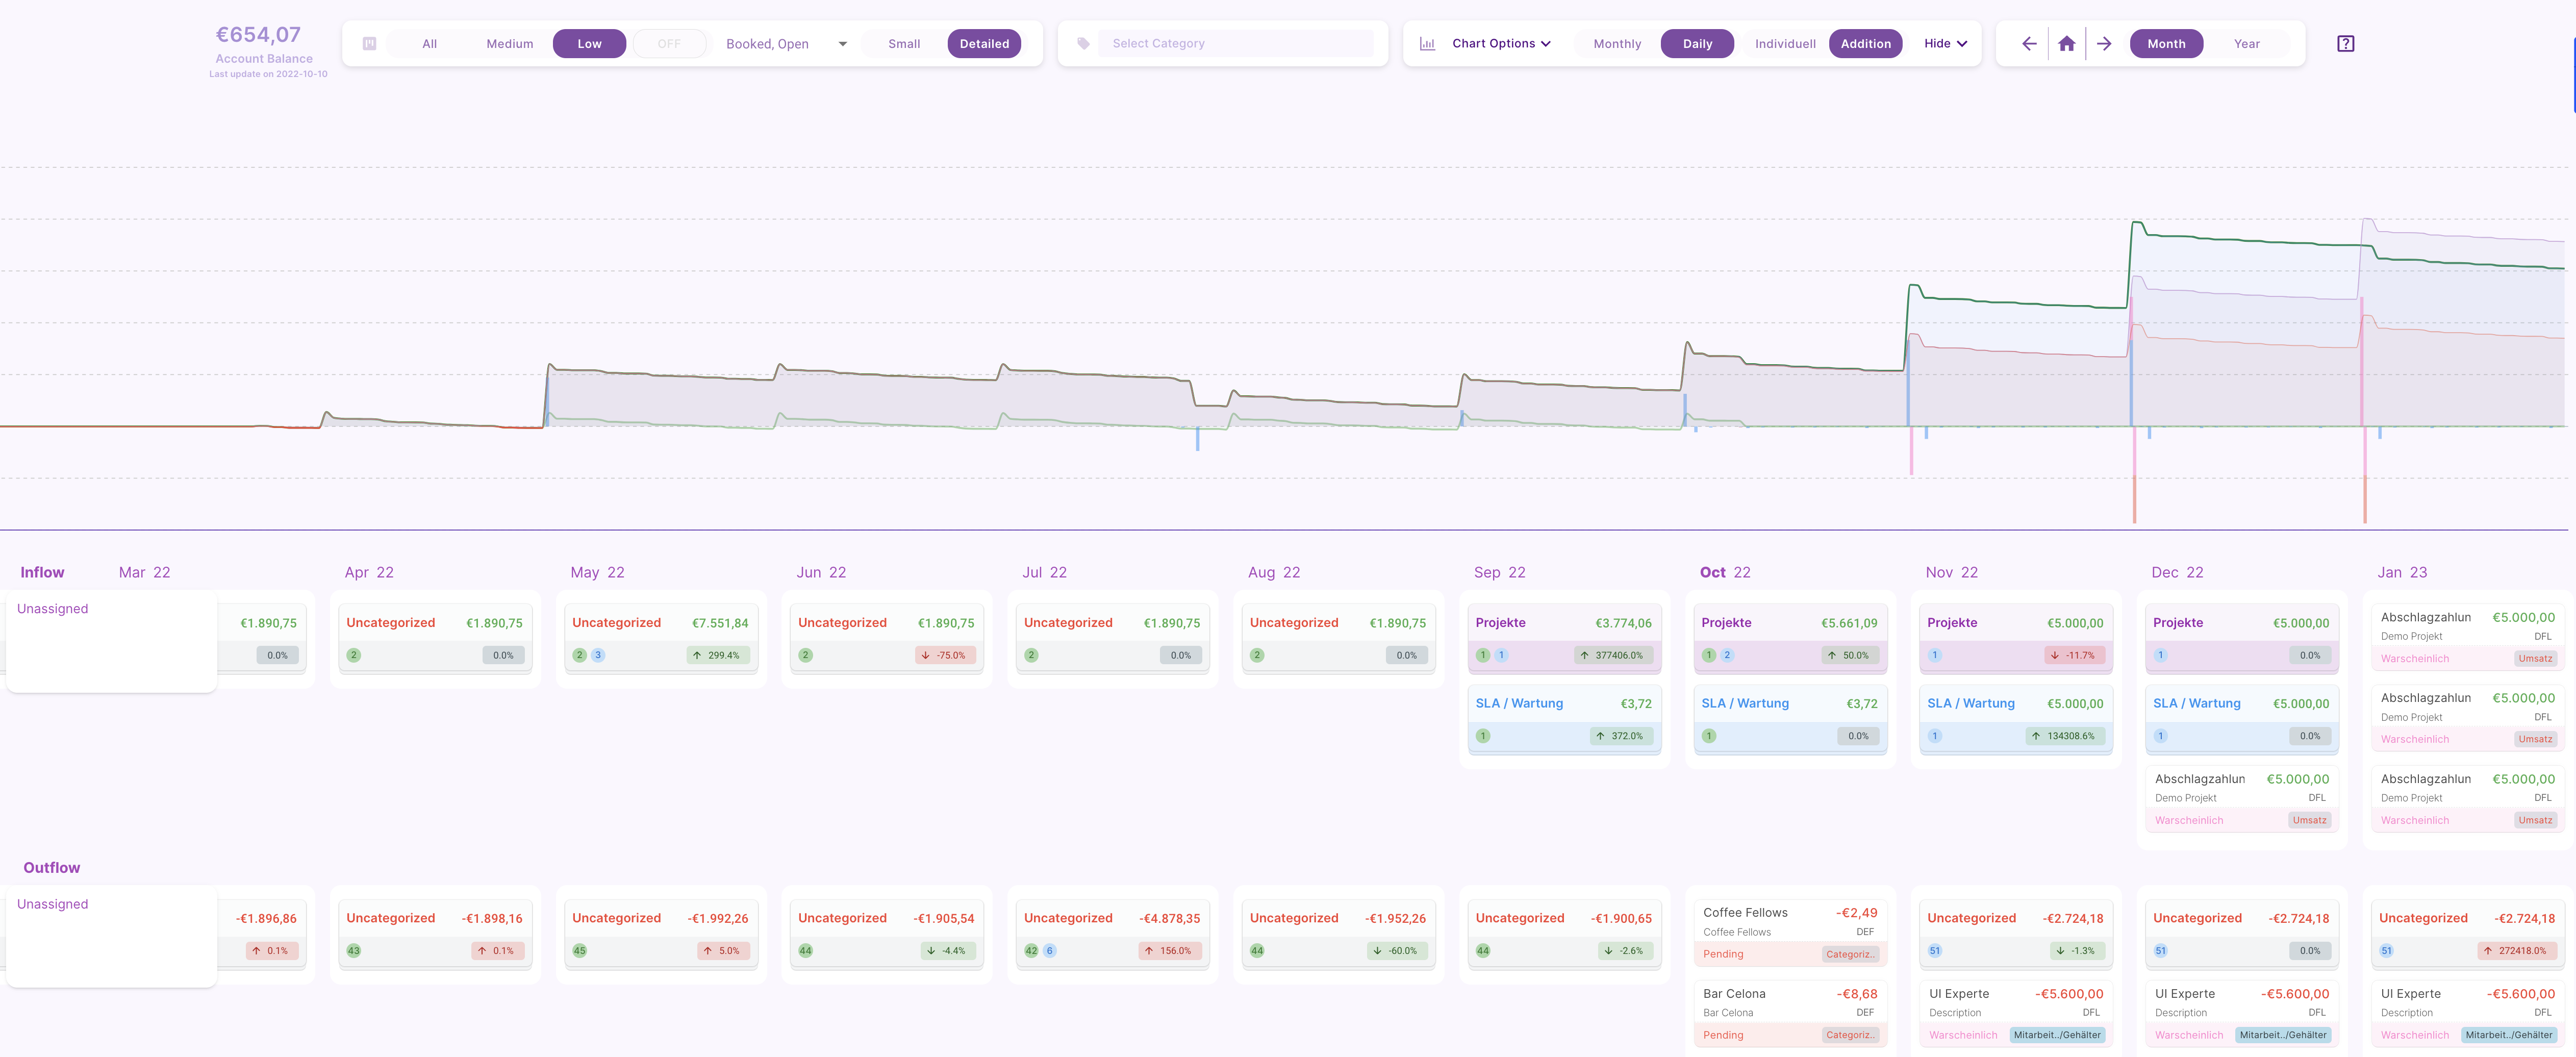This screenshot has width=2576, height=1057.
Task: Open the Hide dropdown menu
Action: click(x=1945, y=44)
